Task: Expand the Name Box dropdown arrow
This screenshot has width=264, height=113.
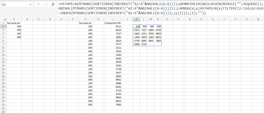Action: tap(30, 4)
